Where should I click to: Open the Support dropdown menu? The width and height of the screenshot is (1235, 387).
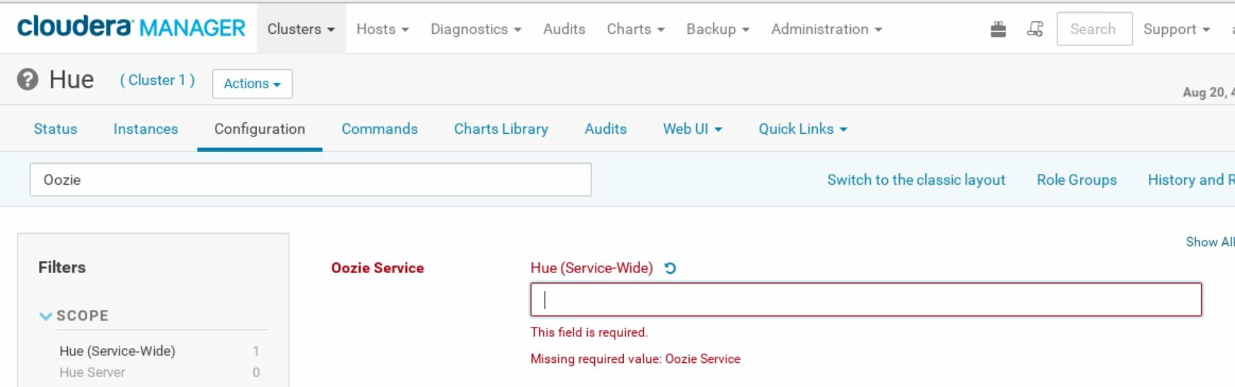tap(1177, 29)
